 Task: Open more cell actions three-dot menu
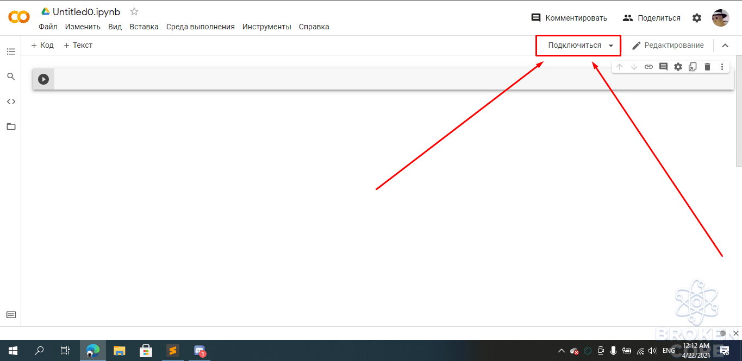point(722,67)
